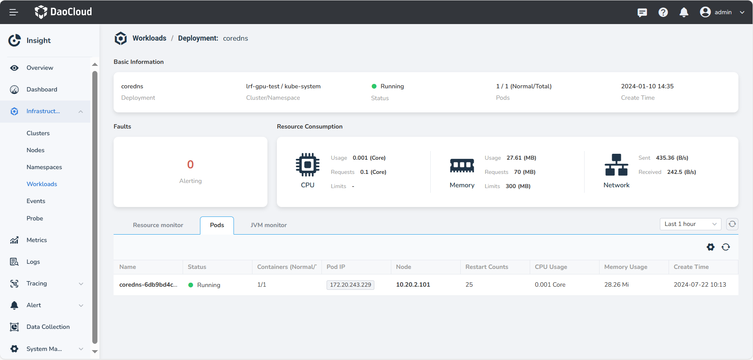Switch to the JVM monitor tab

pos(268,225)
